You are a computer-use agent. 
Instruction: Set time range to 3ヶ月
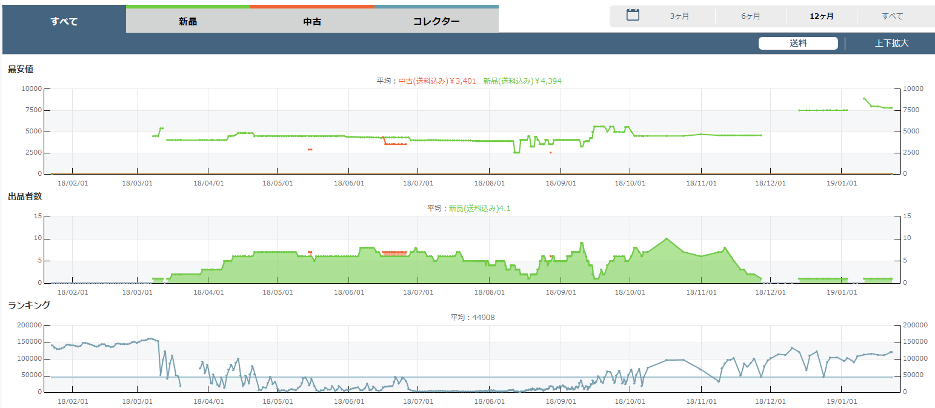[x=679, y=16]
